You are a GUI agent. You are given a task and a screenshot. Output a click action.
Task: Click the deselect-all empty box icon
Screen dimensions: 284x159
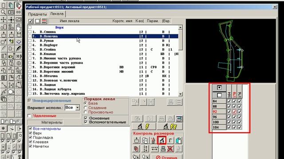(x=37, y=21)
